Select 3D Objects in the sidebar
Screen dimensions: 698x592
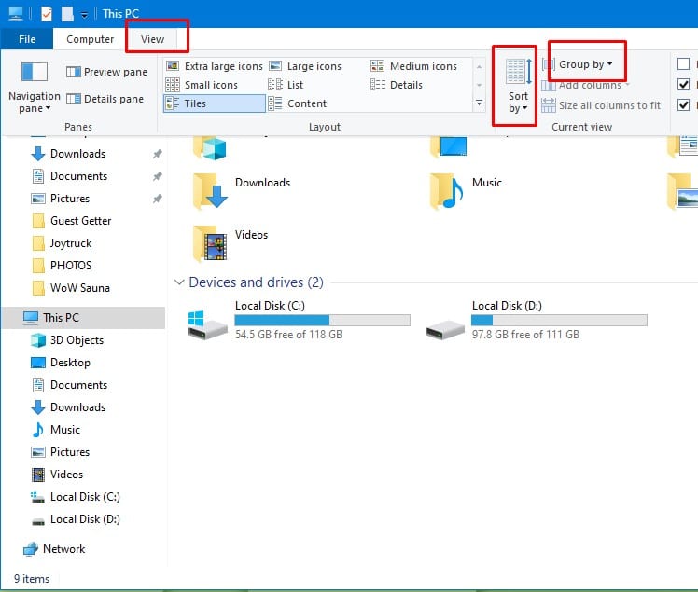coord(77,340)
